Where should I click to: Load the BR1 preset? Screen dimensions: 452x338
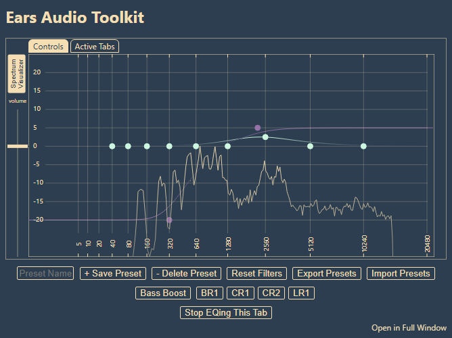208,293
